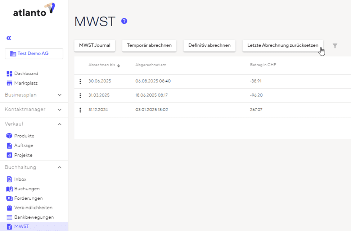The width and height of the screenshot is (351, 231).
Task: Click the filter funnel icon
Action: click(x=335, y=46)
